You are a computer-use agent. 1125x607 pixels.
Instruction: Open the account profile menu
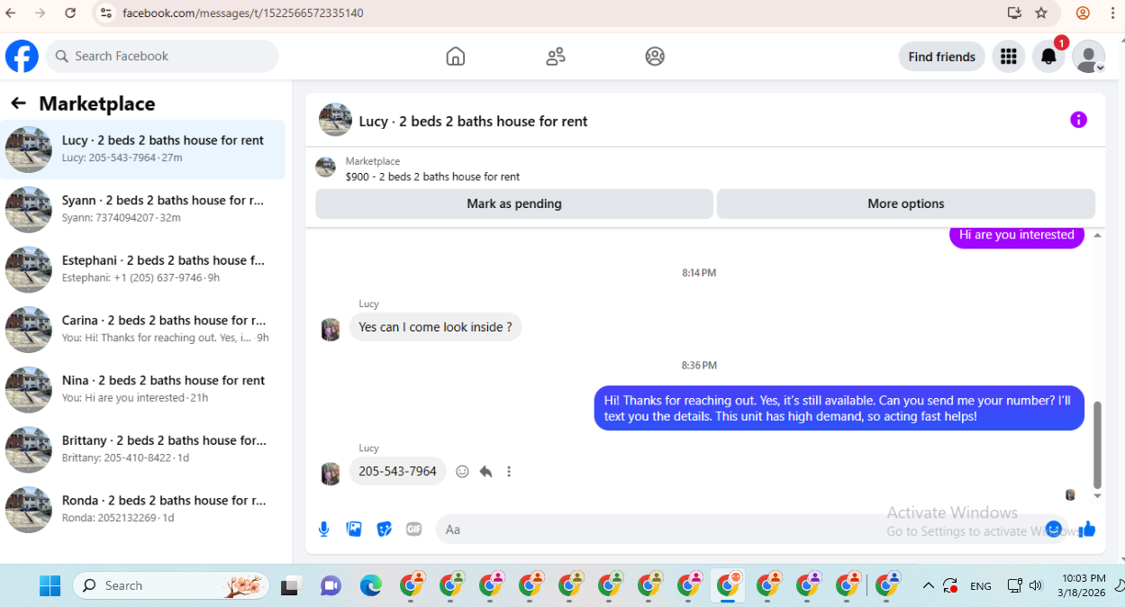(1088, 56)
